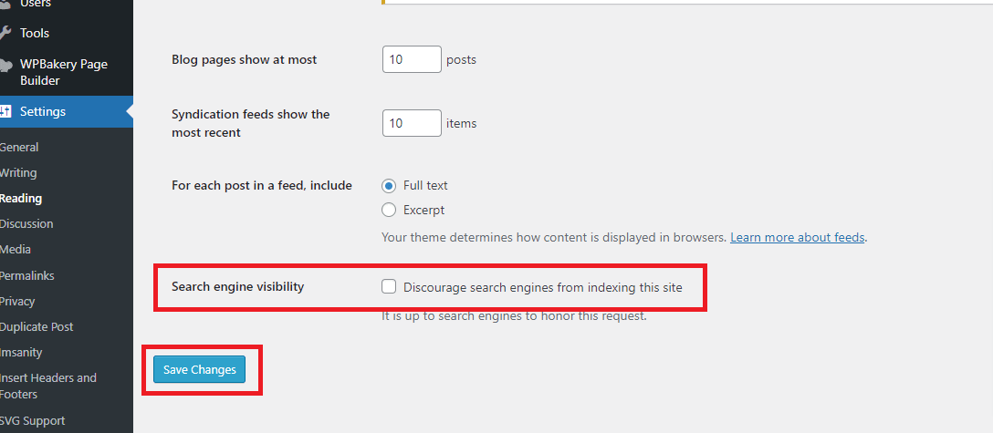Viewport: 993px width, 433px height.
Task: Click the Syndication feeds items number field
Action: coord(412,123)
